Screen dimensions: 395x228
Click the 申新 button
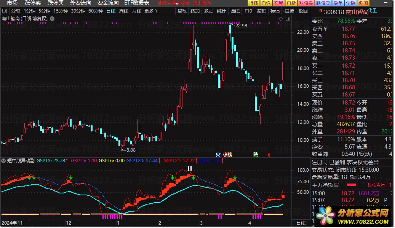click(x=291, y=3)
